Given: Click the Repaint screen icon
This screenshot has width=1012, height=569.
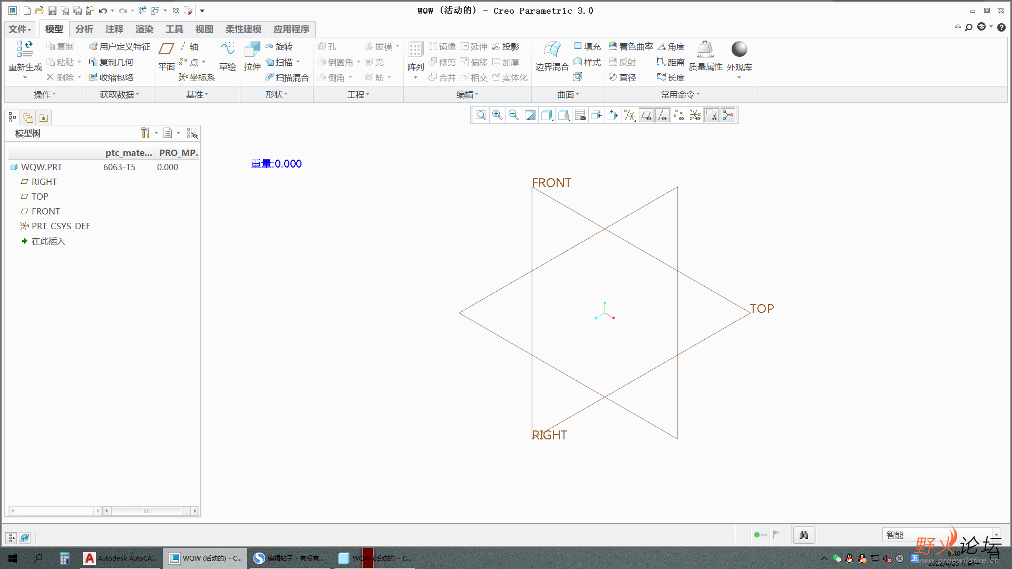Looking at the screenshot, I should pos(530,115).
